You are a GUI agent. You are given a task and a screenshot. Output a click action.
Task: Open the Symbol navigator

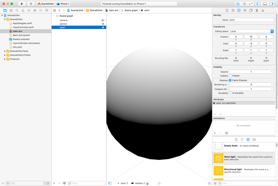(11, 11)
